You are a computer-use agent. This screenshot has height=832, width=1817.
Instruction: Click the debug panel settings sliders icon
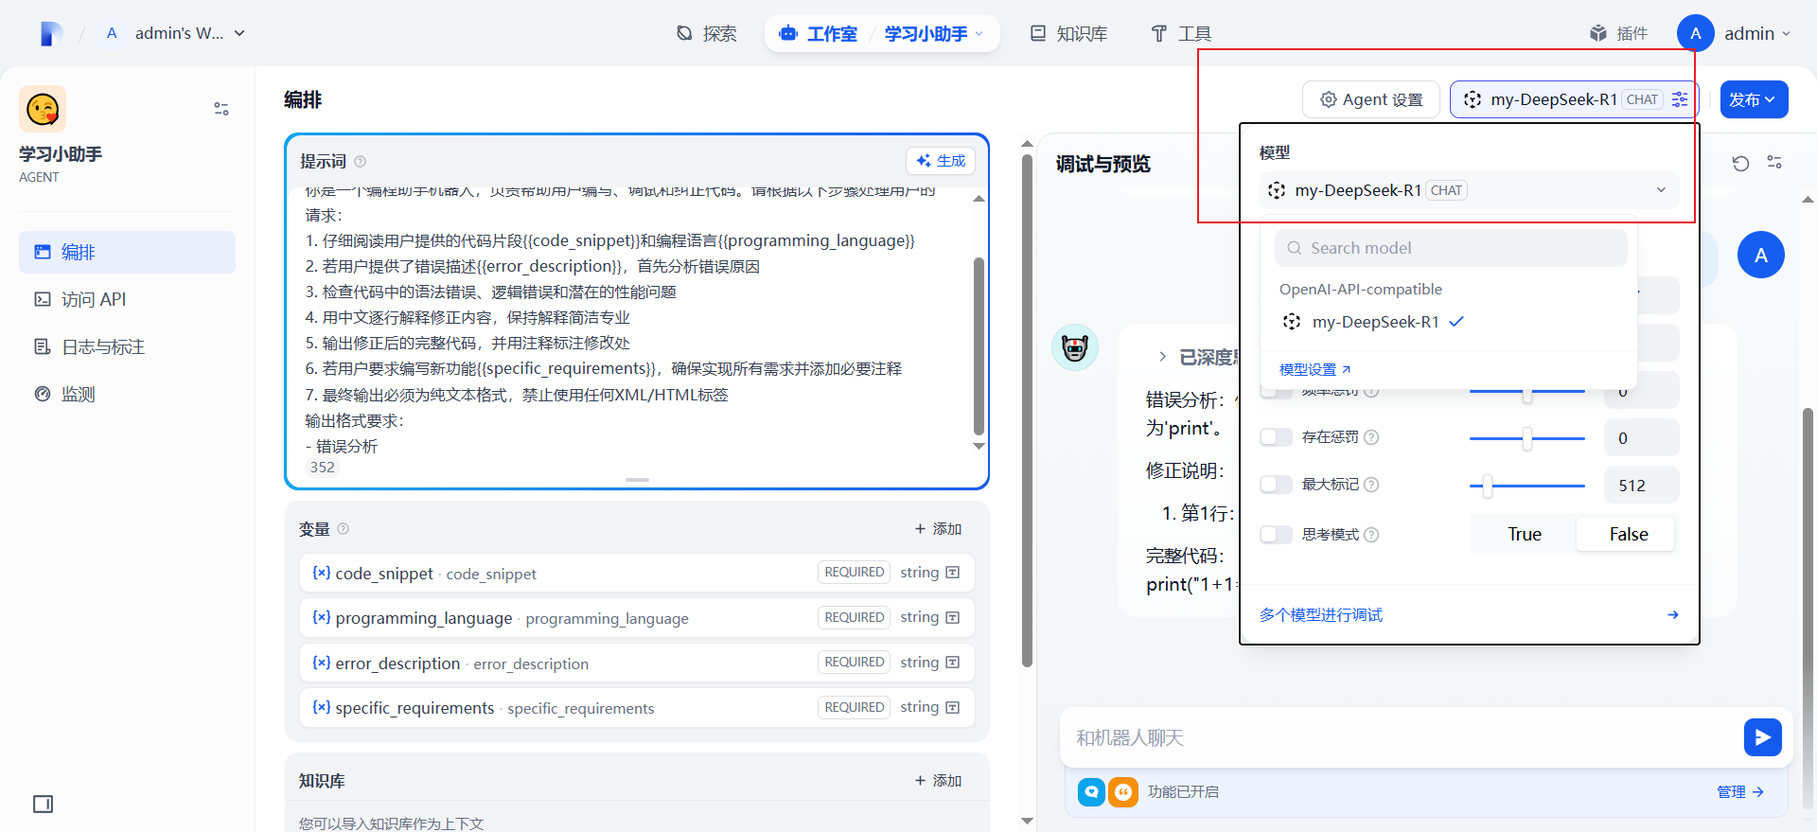point(1774,163)
